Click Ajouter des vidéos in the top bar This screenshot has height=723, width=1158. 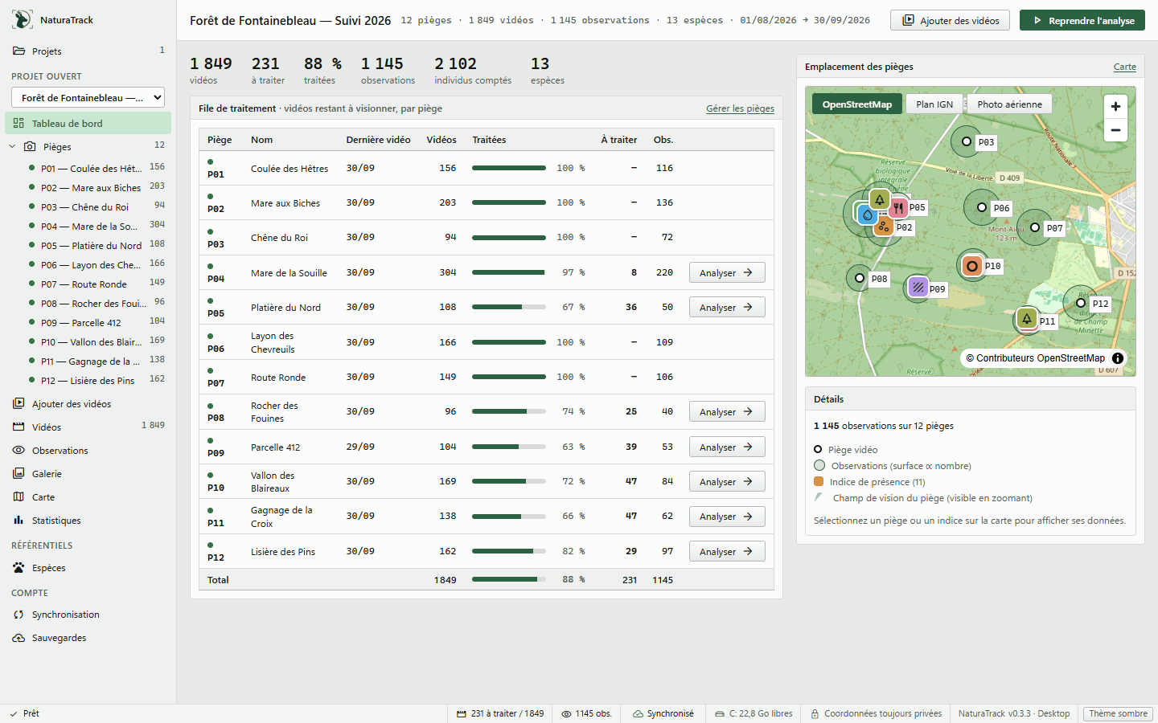pos(951,21)
